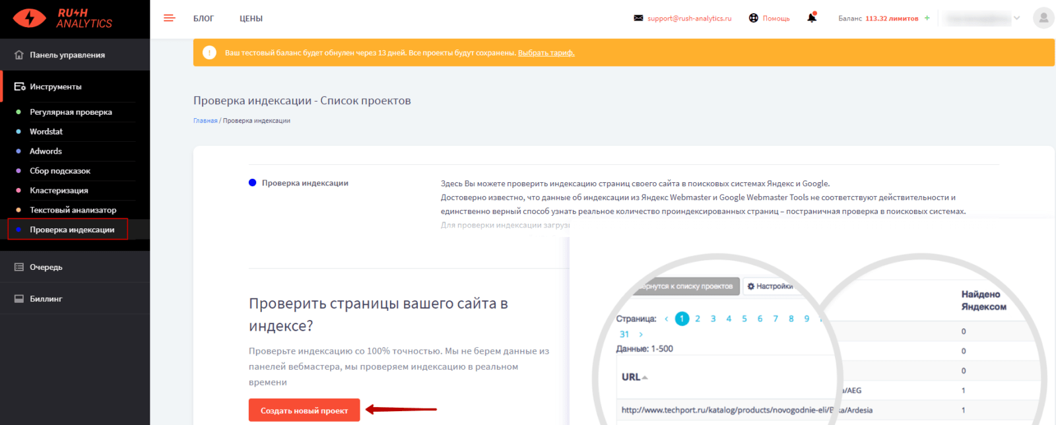This screenshot has height=425, width=1056.
Task: Click the balance 113.32 лимитов text
Action: [892, 18]
